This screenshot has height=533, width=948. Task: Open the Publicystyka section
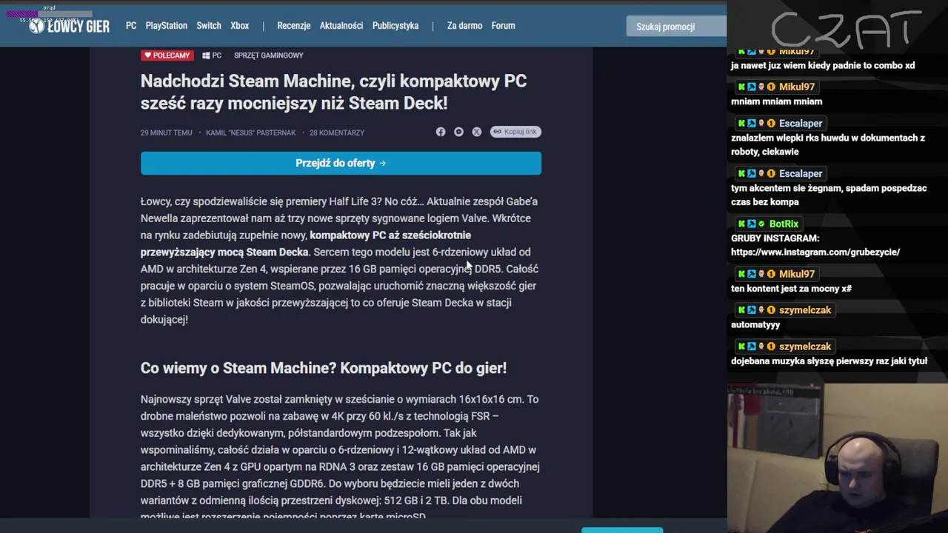coord(395,25)
